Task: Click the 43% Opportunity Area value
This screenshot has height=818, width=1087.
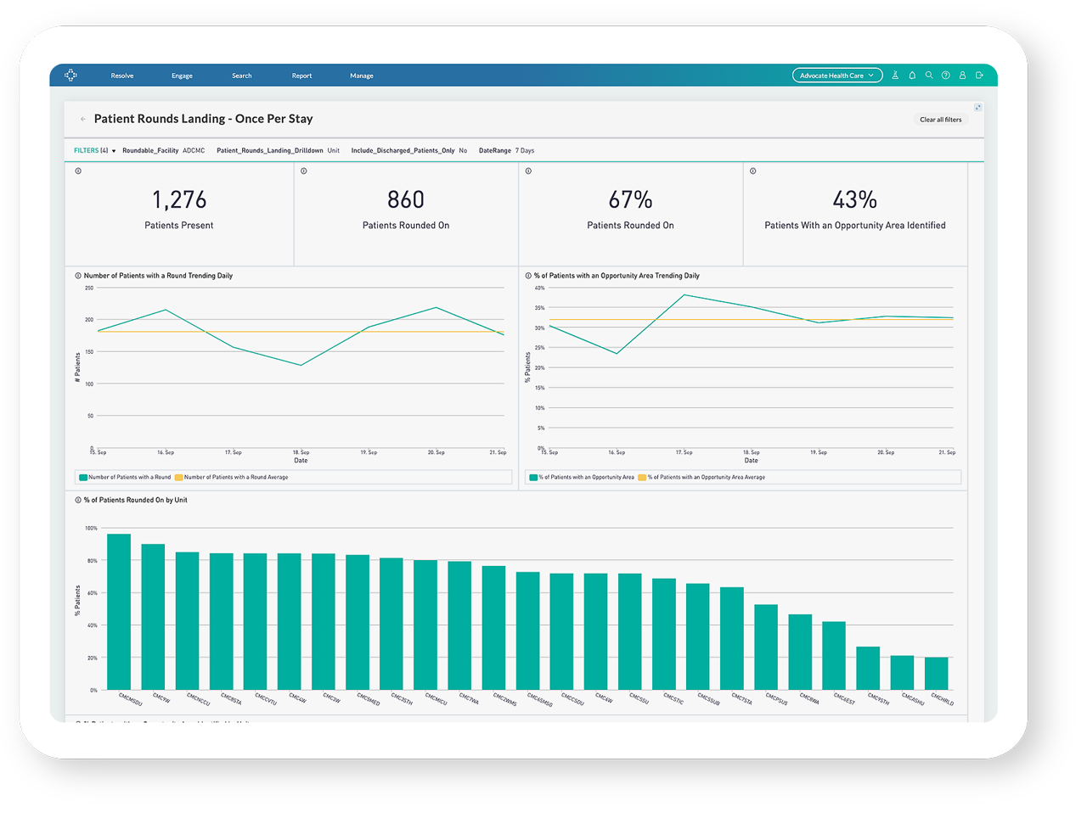Action: pos(855,199)
